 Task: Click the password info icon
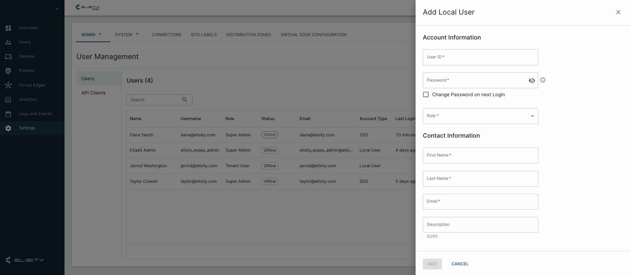point(543,80)
